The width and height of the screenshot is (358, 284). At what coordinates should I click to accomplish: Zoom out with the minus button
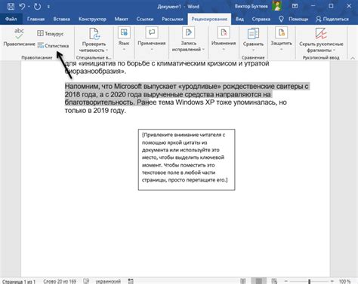click(286, 281)
